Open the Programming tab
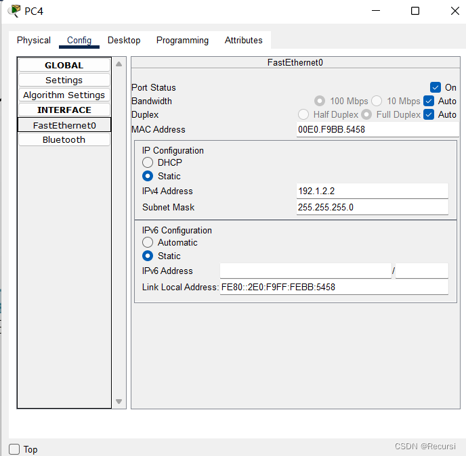The width and height of the screenshot is (466, 456). click(x=182, y=40)
